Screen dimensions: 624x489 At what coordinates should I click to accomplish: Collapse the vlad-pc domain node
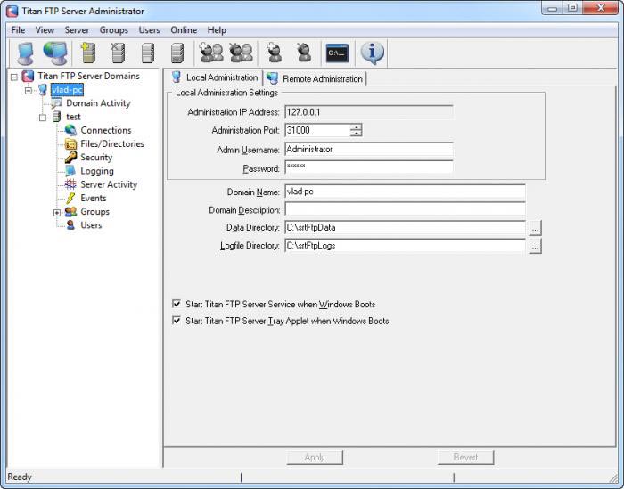coord(29,90)
